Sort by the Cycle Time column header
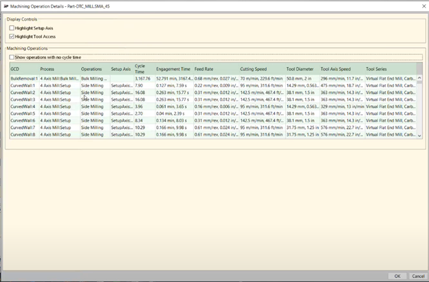Screen dimensions: 429x282 point(140,69)
